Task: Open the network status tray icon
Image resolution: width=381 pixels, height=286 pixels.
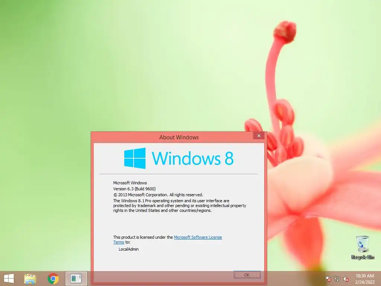Action: pos(337,279)
